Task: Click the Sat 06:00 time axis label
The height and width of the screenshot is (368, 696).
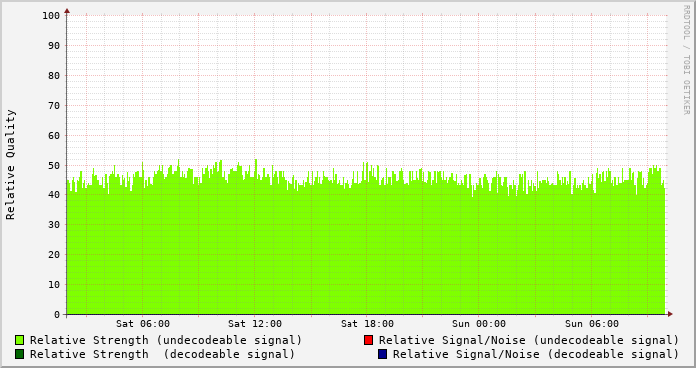Action: pos(143,324)
